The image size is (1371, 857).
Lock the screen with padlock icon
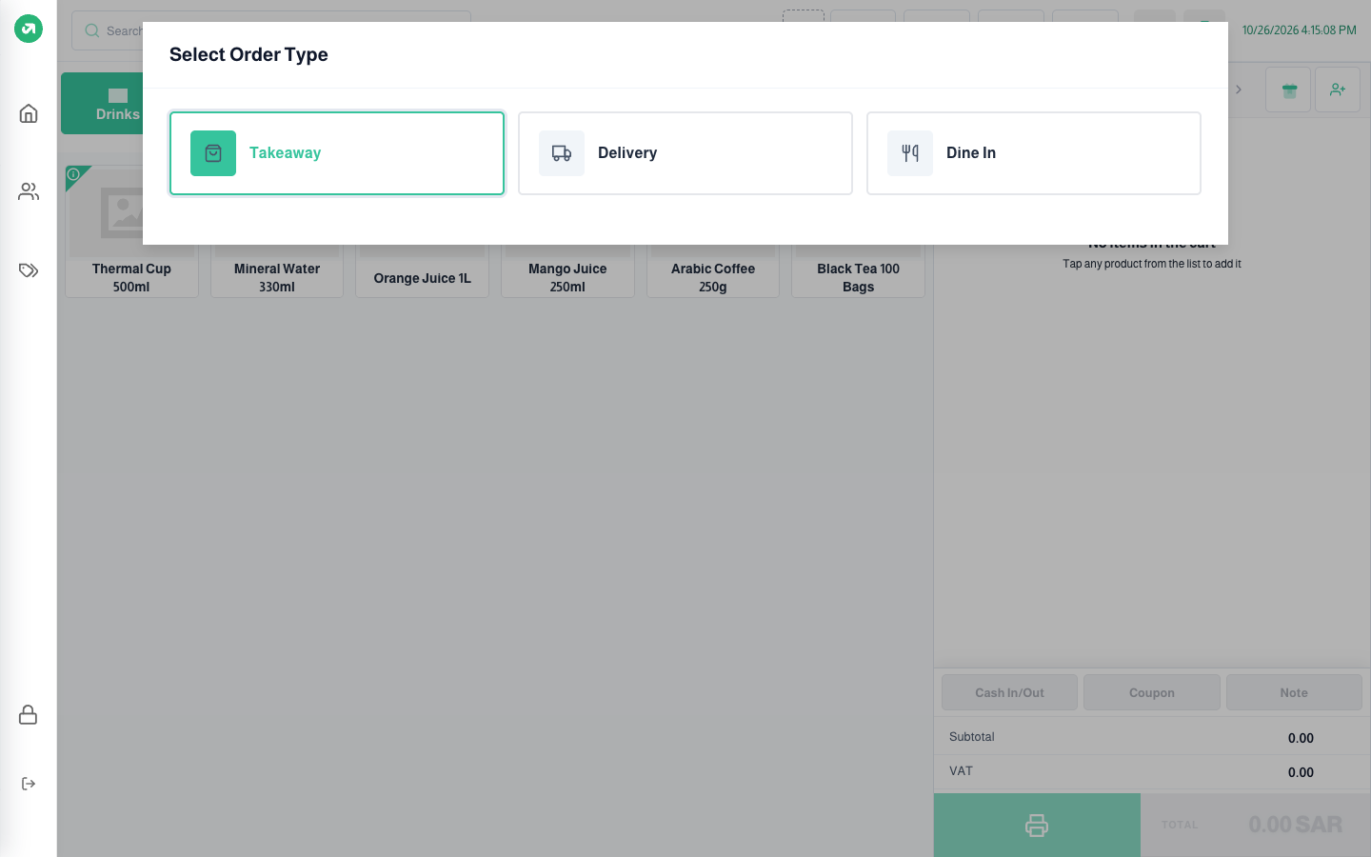tap(29, 714)
